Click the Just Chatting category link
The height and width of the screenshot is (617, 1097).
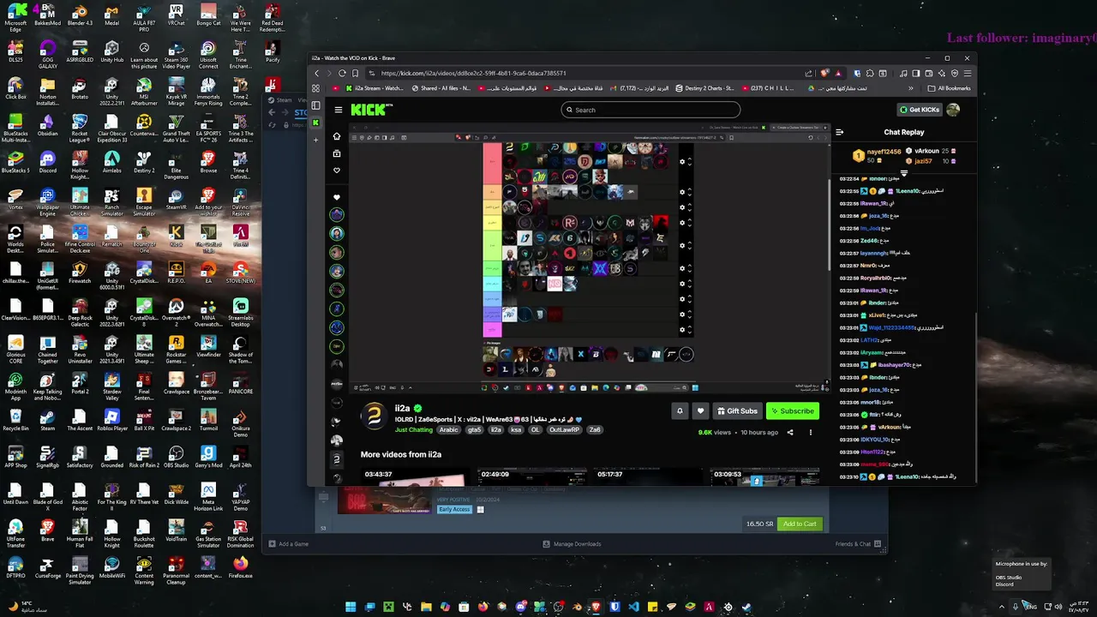tap(414, 430)
